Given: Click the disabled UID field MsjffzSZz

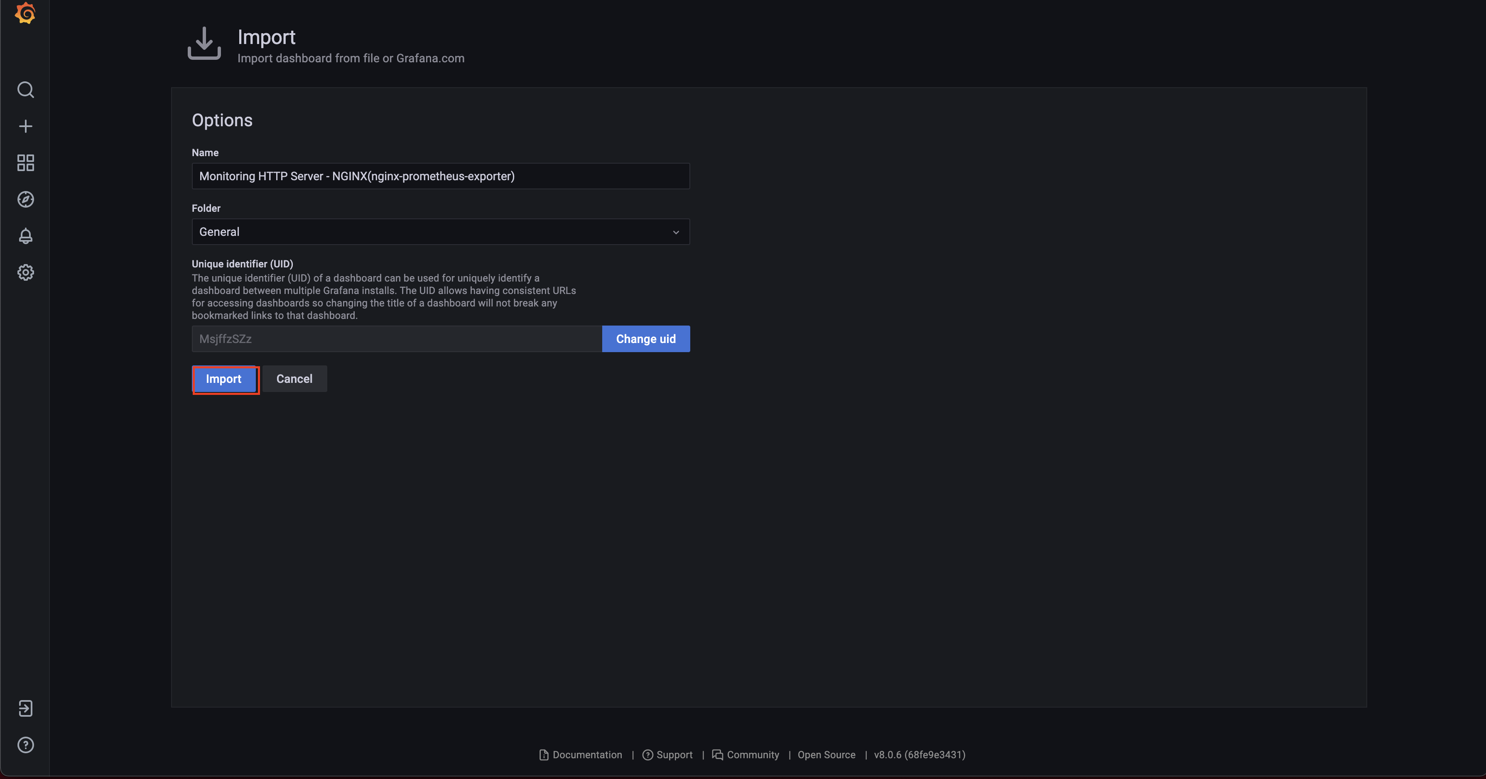Looking at the screenshot, I should (396, 339).
